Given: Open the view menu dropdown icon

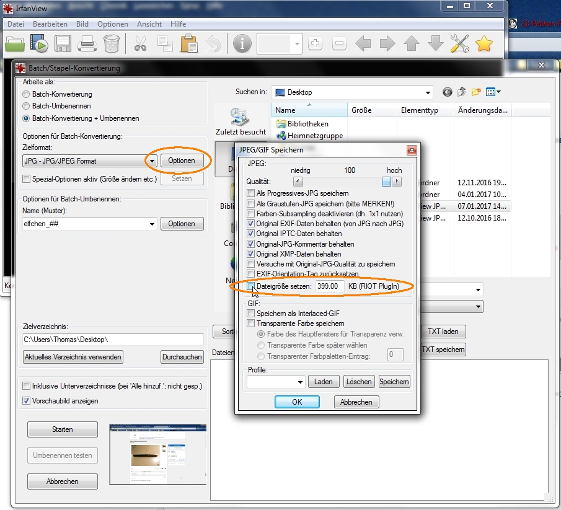Looking at the screenshot, I should click(493, 92).
